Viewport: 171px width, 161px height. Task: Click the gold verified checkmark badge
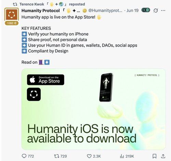click(x=84, y=11)
